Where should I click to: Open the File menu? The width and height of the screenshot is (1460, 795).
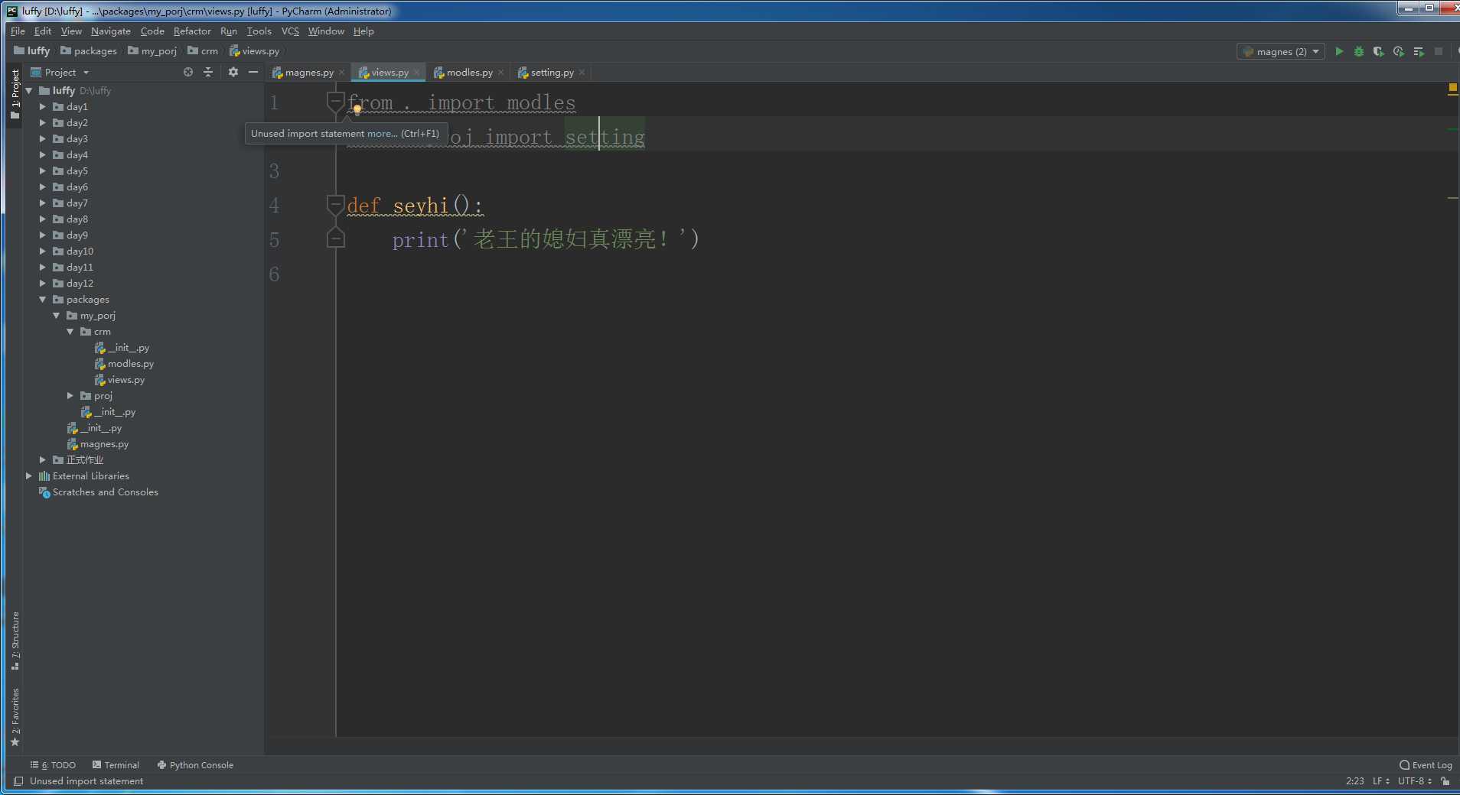click(x=18, y=31)
